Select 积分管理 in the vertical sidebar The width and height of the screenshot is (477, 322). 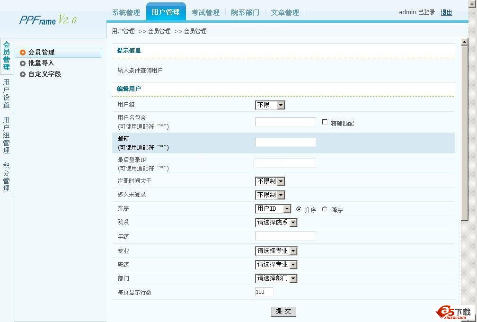click(x=6, y=176)
